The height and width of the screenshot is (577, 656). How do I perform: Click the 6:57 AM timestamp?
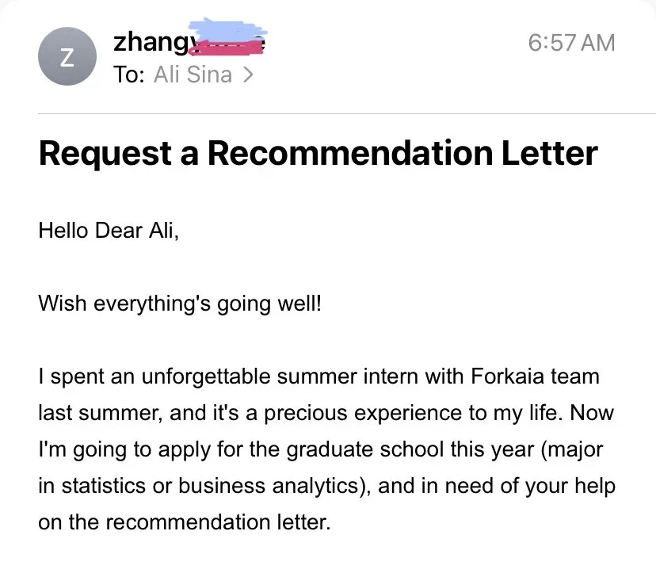pyautogui.click(x=571, y=43)
